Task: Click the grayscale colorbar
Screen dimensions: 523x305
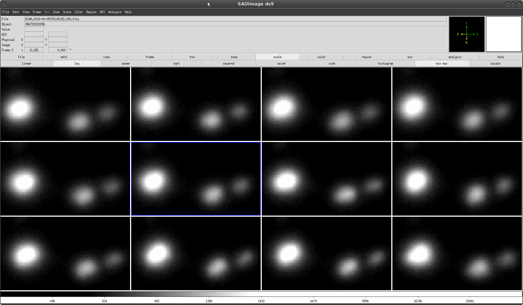Action: [x=261, y=294]
